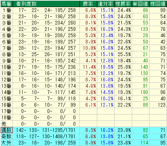Select the 15番 row label
The width and height of the screenshot is (167, 146).
[x=7, y=98]
